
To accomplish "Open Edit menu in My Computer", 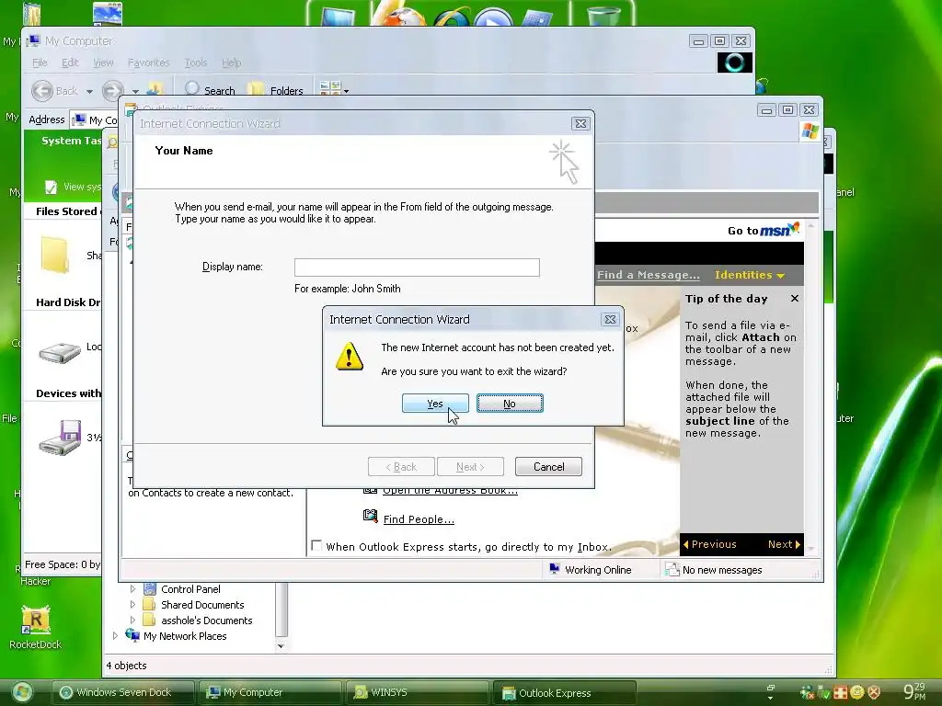I will [x=70, y=63].
